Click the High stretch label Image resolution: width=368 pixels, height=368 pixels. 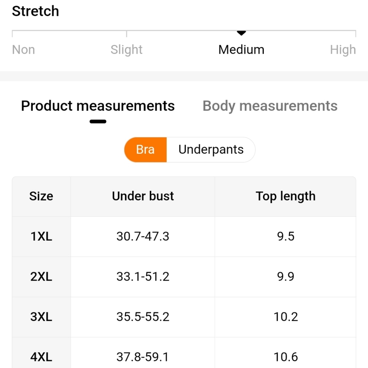(x=343, y=50)
